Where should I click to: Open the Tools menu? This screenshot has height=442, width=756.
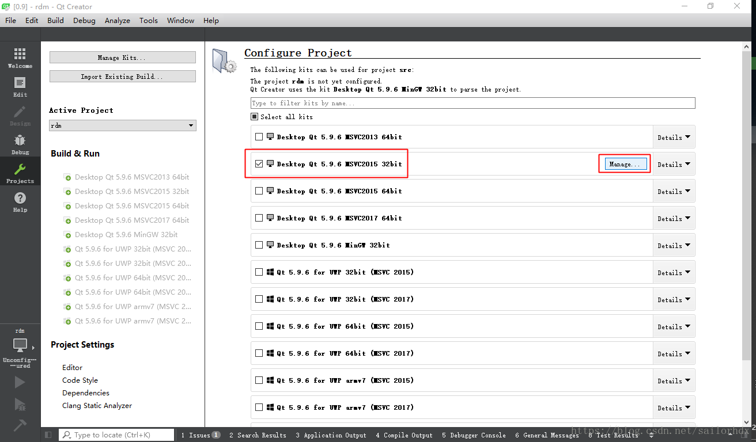[148, 20]
